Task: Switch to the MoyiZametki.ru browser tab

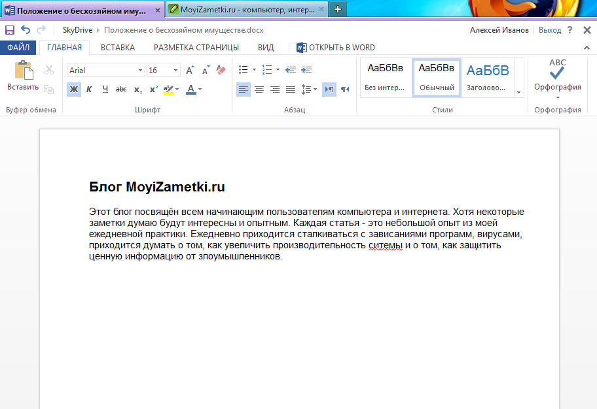Action: [247, 10]
